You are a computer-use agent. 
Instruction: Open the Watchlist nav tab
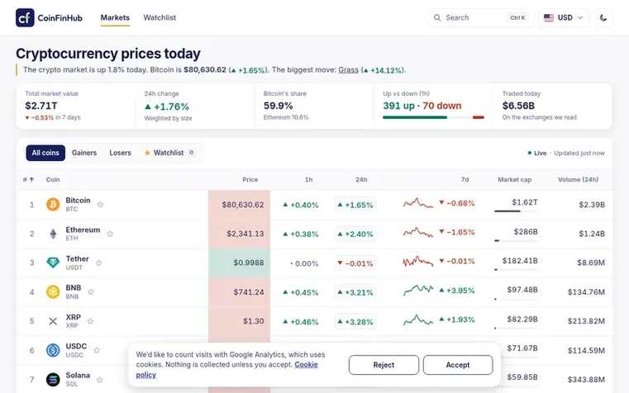(160, 17)
